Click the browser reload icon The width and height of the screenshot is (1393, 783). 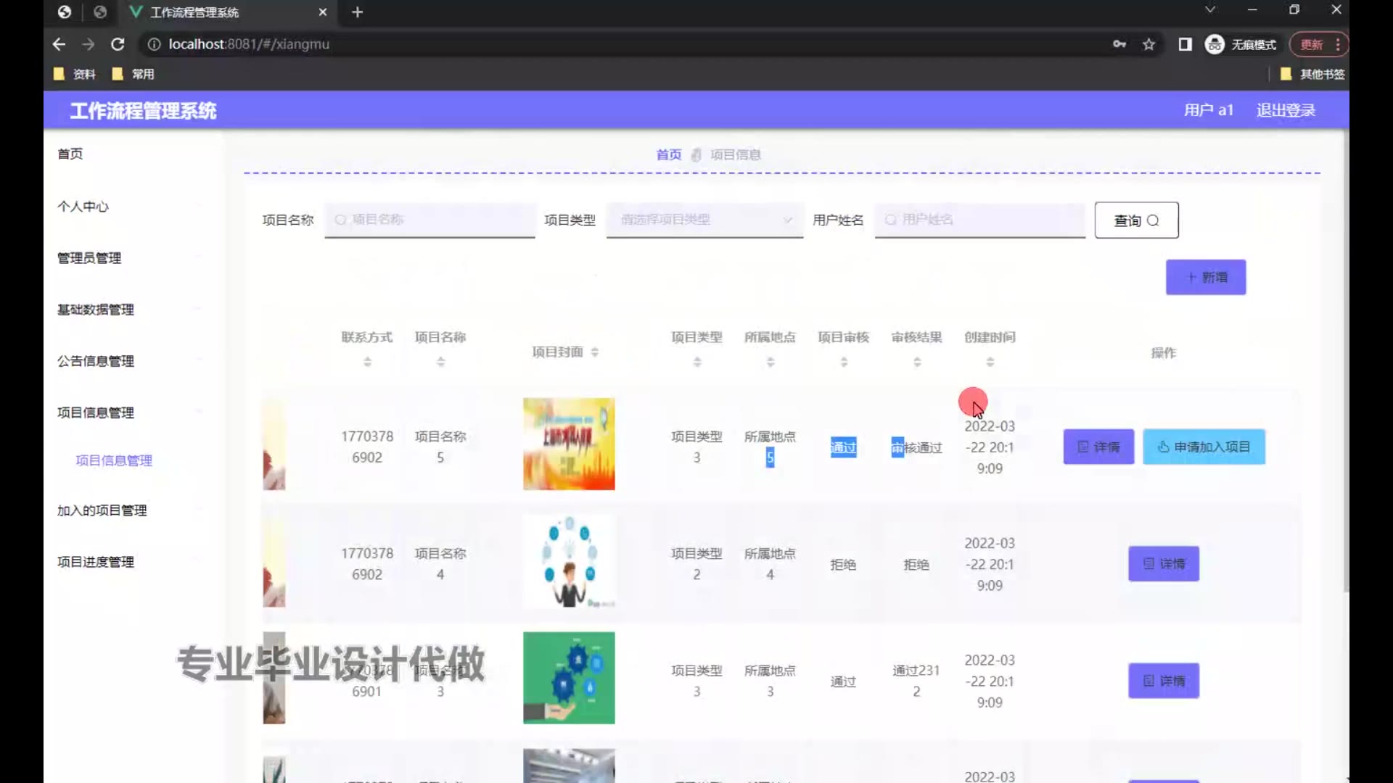[x=118, y=44]
